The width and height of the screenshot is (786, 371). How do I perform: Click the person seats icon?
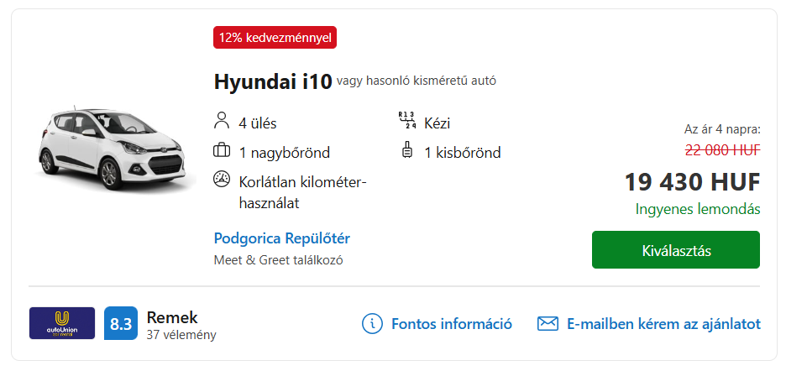pyautogui.click(x=221, y=122)
